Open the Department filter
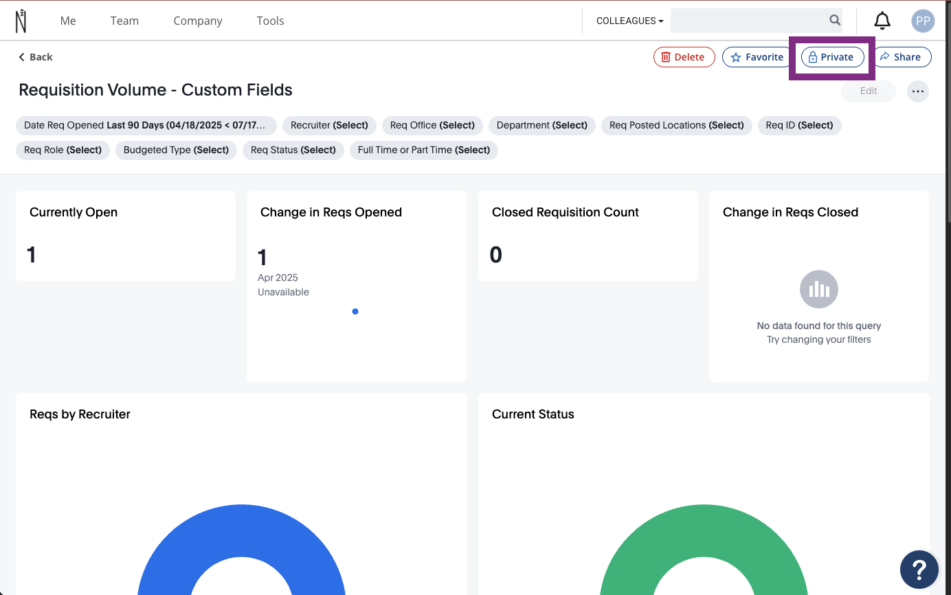951x595 pixels. [542, 125]
